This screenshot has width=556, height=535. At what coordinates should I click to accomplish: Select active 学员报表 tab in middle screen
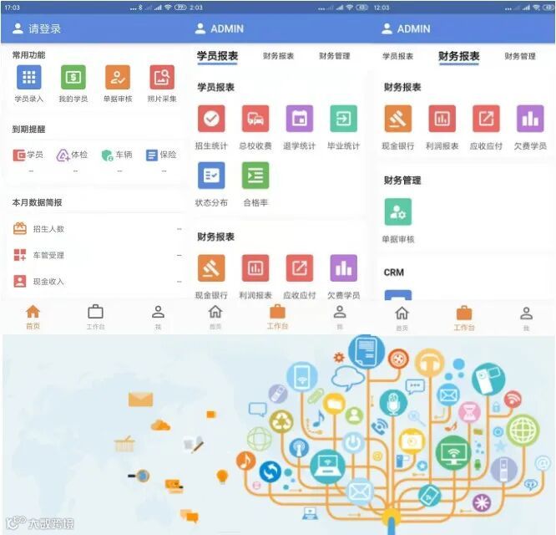217,56
